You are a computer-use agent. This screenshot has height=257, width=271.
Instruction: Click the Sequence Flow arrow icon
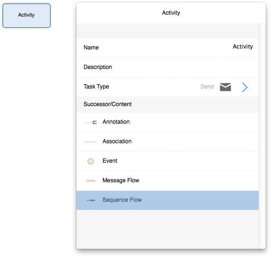pyautogui.click(x=91, y=200)
